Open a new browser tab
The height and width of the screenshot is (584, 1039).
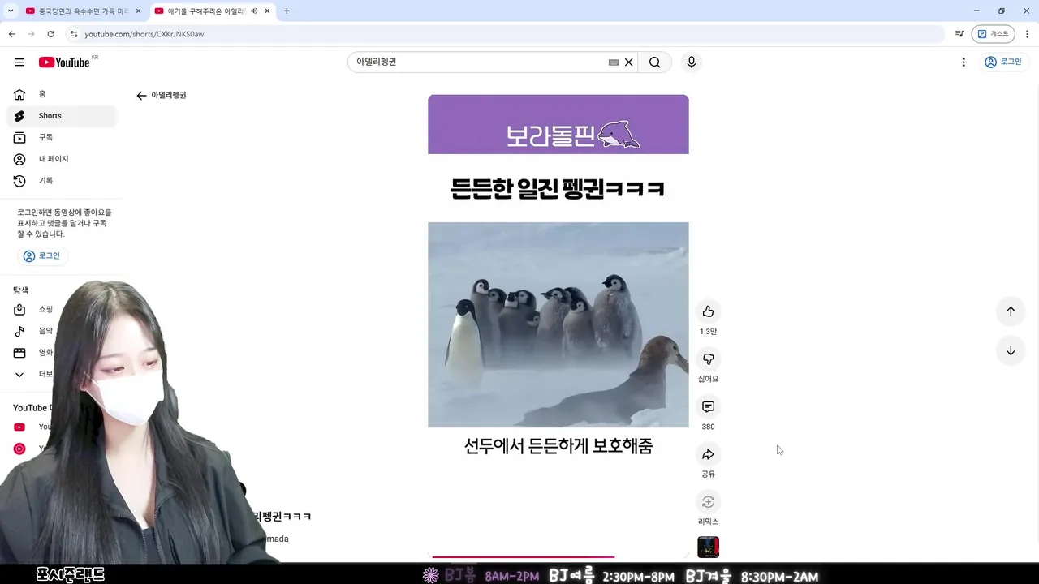[287, 11]
